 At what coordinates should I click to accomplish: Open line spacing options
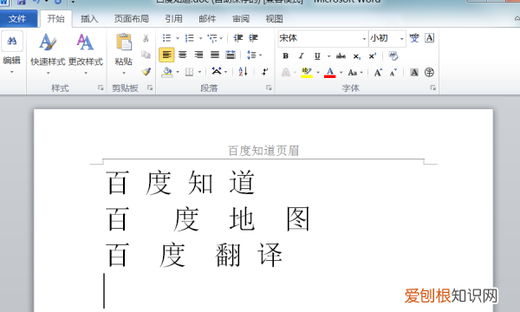click(254, 55)
